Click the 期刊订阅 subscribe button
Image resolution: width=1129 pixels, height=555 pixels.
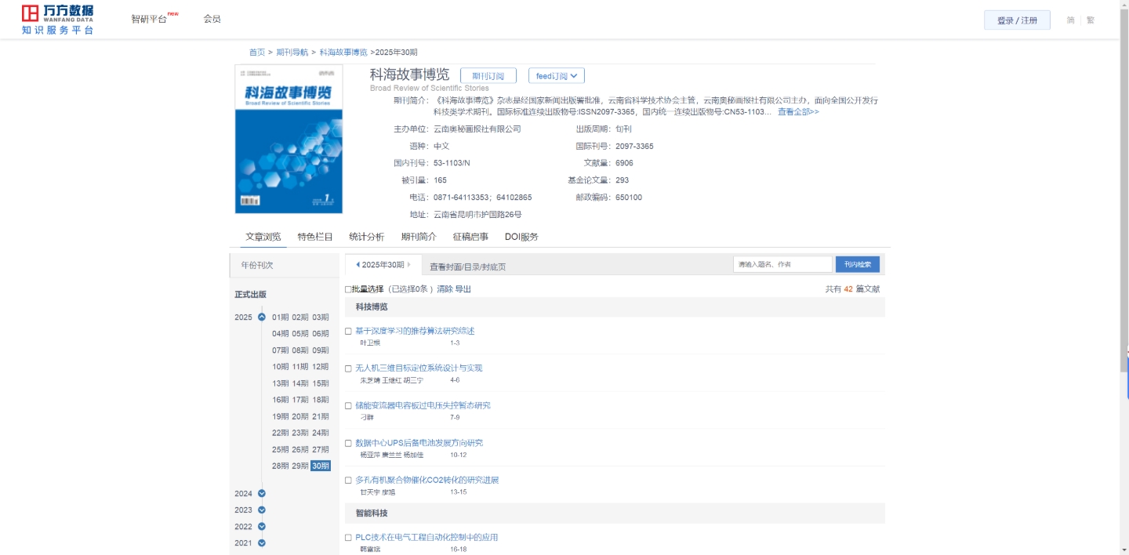(x=488, y=76)
